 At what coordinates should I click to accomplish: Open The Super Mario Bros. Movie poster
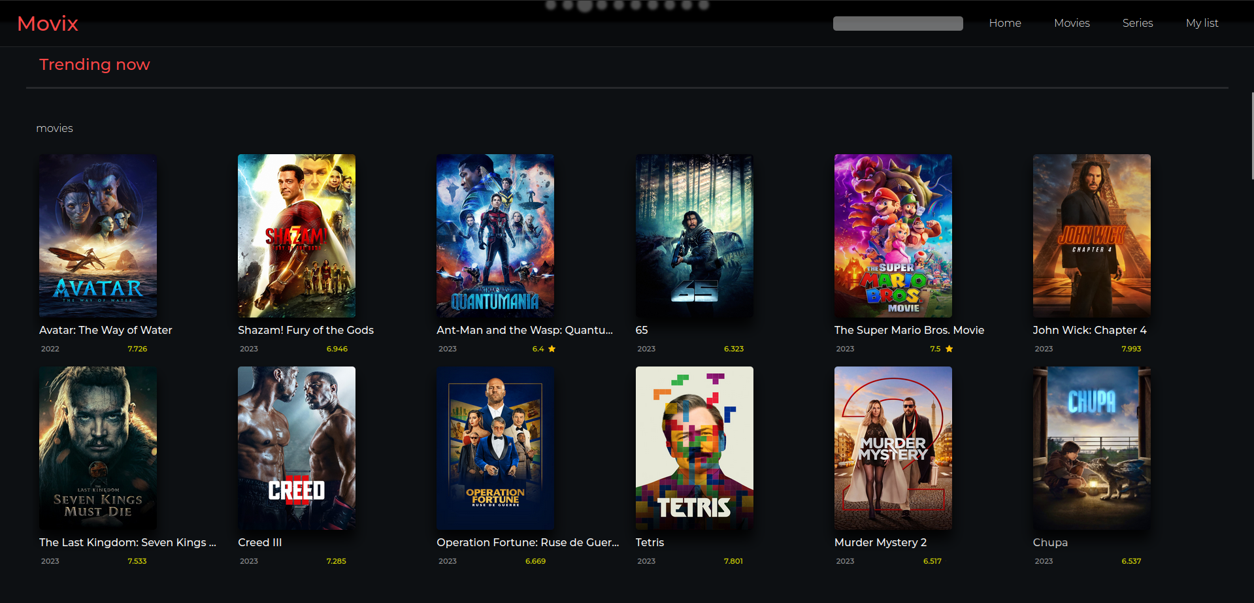pyautogui.click(x=893, y=236)
